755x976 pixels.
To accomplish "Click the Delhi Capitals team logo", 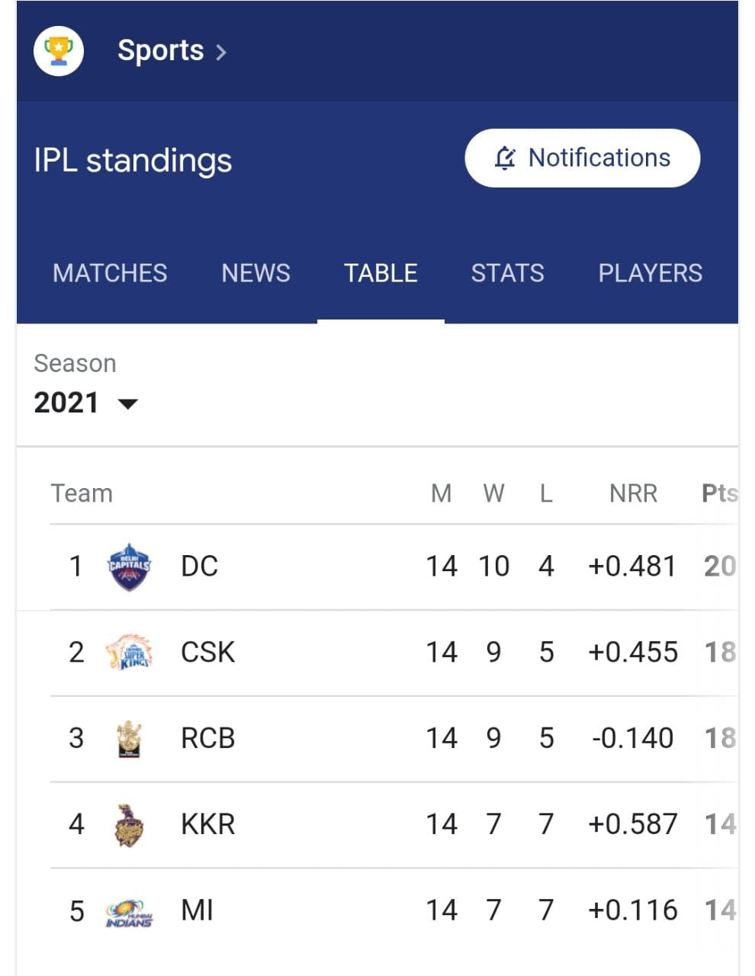I will [x=129, y=567].
